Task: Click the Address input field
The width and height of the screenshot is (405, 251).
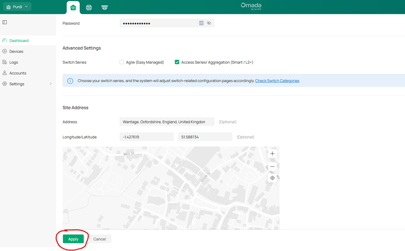Action: [166, 122]
